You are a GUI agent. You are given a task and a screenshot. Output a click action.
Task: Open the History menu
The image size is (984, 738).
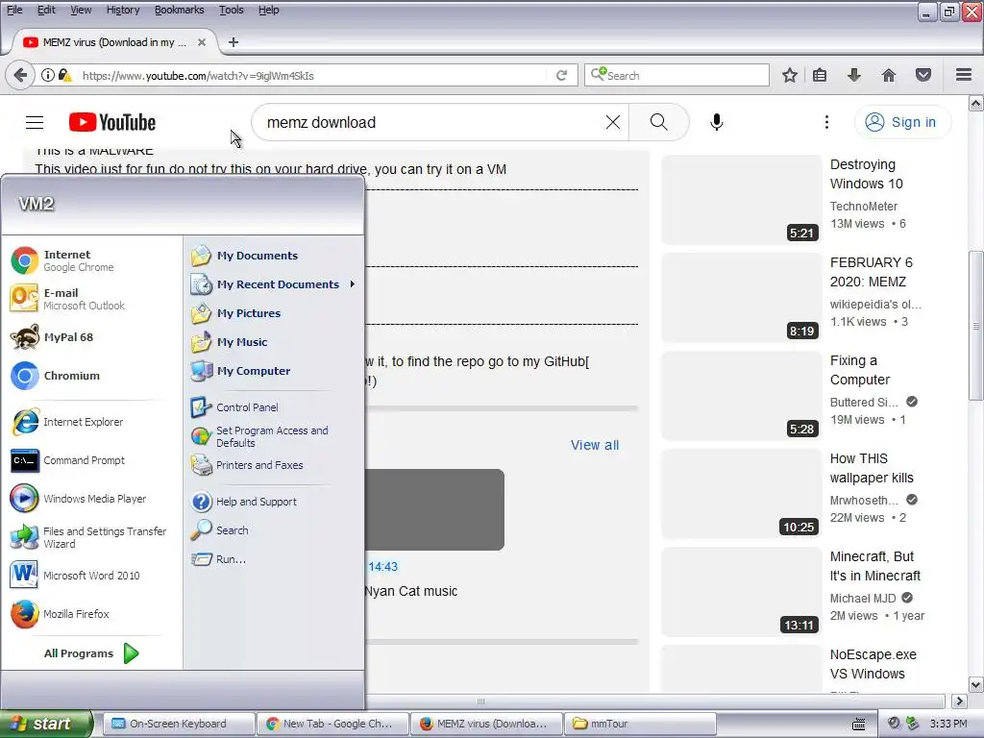(x=122, y=10)
